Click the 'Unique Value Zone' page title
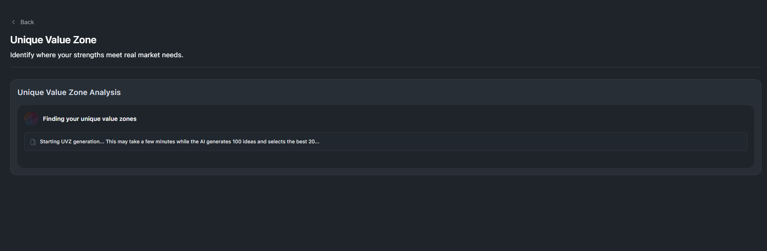Image resolution: width=767 pixels, height=251 pixels. 53,40
